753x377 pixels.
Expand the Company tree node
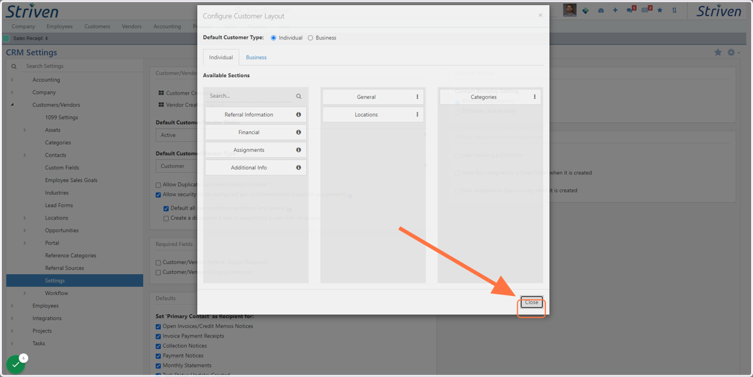(13, 92)
